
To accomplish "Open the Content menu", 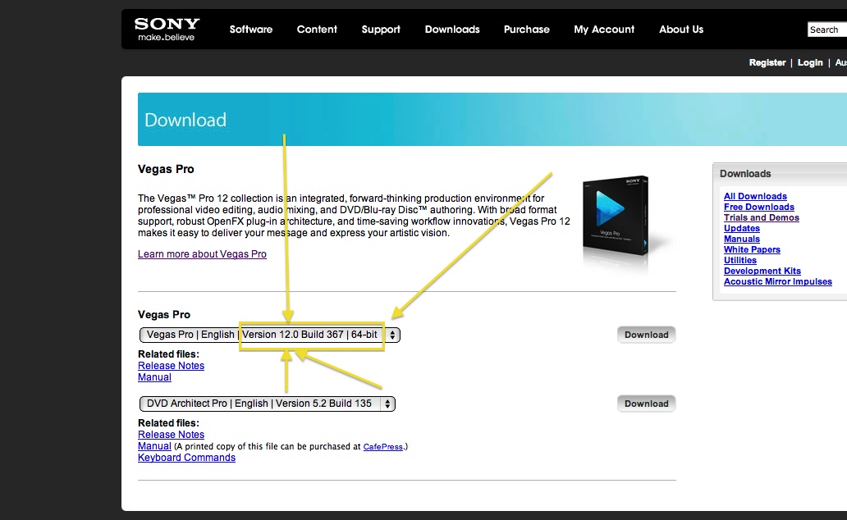I will coord(317,30).
